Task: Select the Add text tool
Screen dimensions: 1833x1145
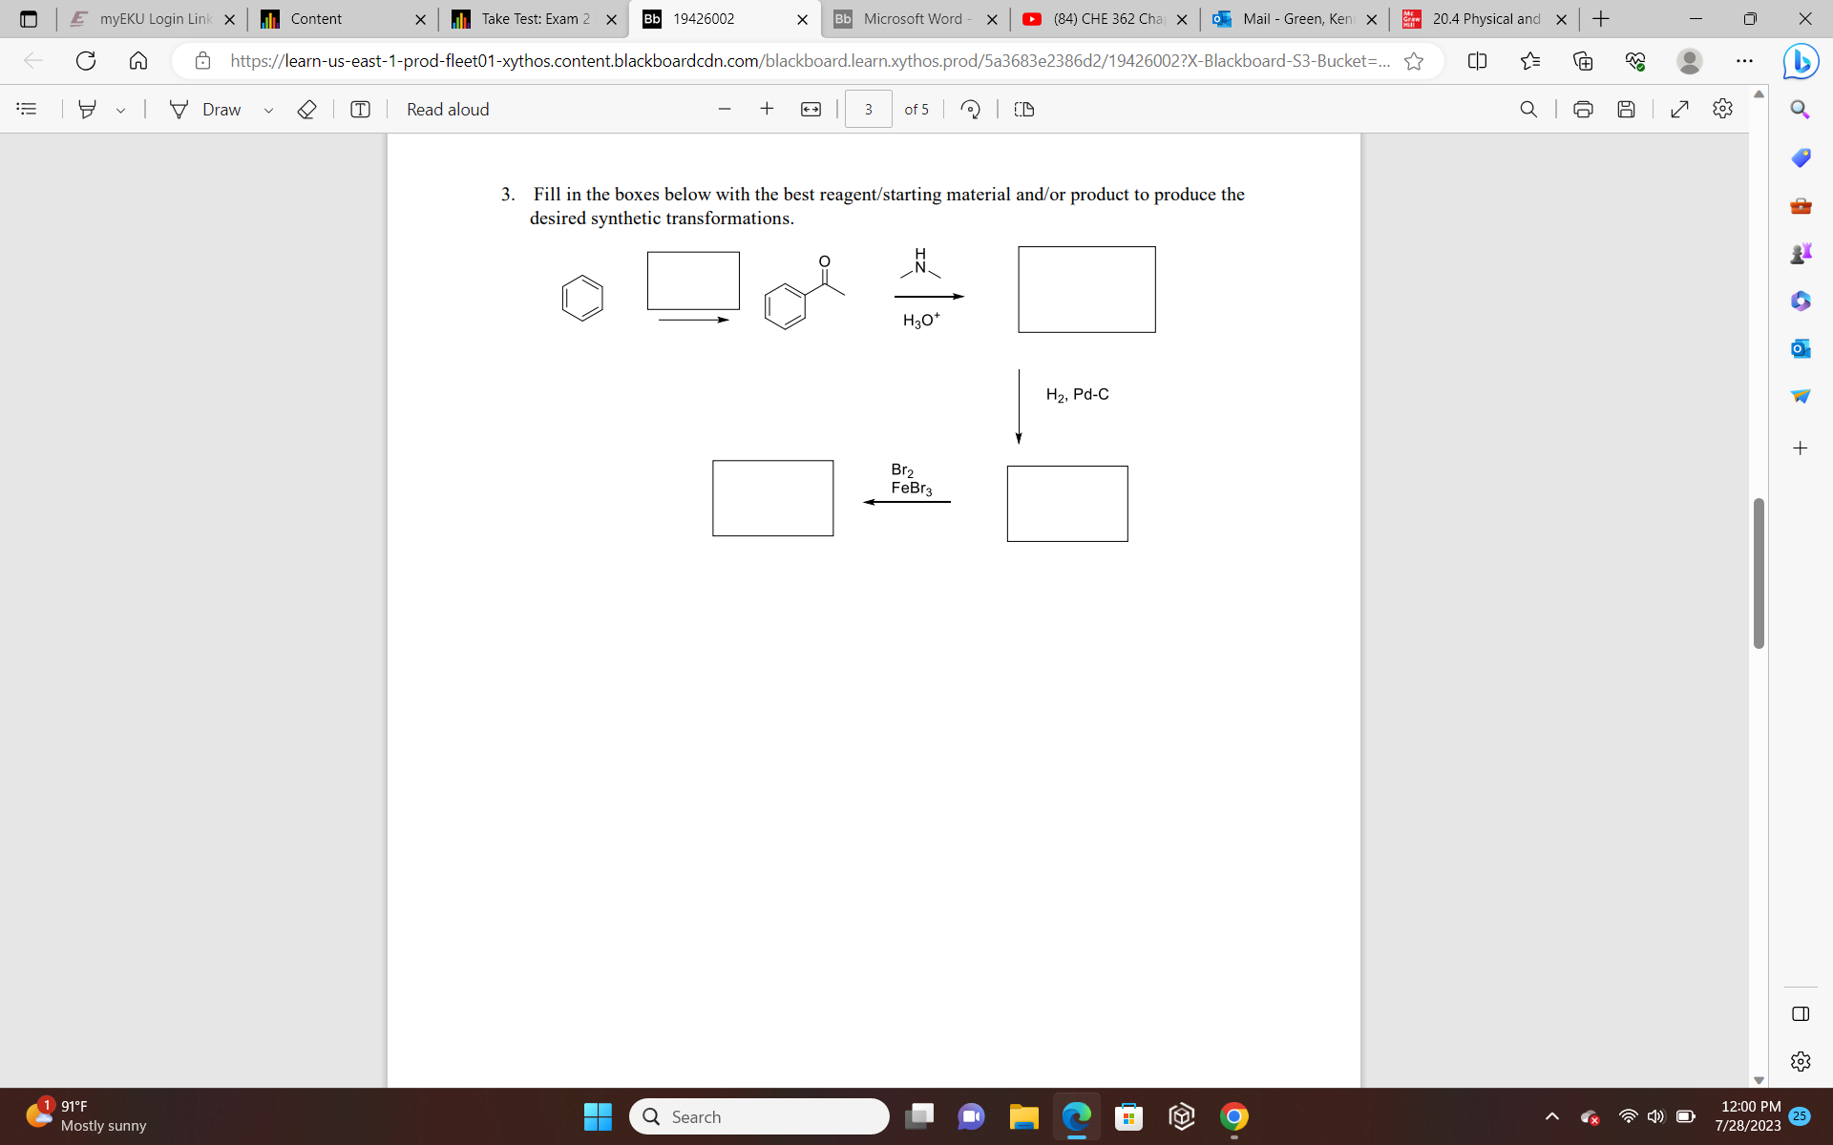Action: (x=360, y=109)
